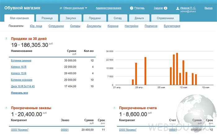Open the Справочники tab
Image resolution: width=217 pixels, height=135 pixels.
[165, 18]
